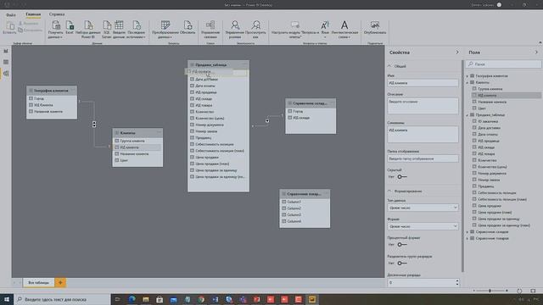Viewport: 543px width, 305px height.
Task: Open Управление связями
Action: pos(210,29)
